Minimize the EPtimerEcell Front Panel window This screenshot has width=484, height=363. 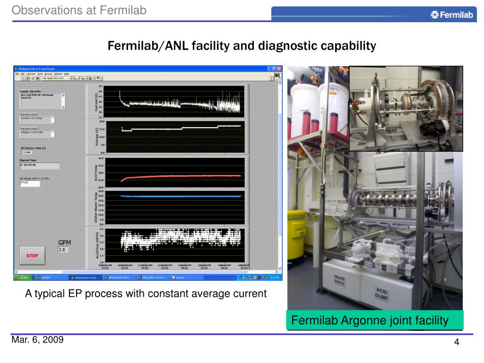pyautogui.click(x=269, y=69)
